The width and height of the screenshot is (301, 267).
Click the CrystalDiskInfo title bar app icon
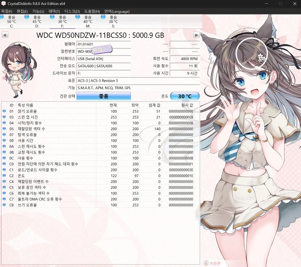click(x=4, y=4)
